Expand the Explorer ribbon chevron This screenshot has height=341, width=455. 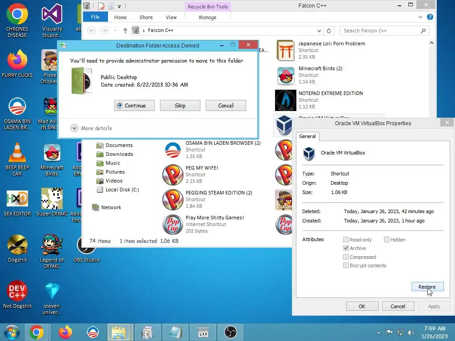(420, 17)
